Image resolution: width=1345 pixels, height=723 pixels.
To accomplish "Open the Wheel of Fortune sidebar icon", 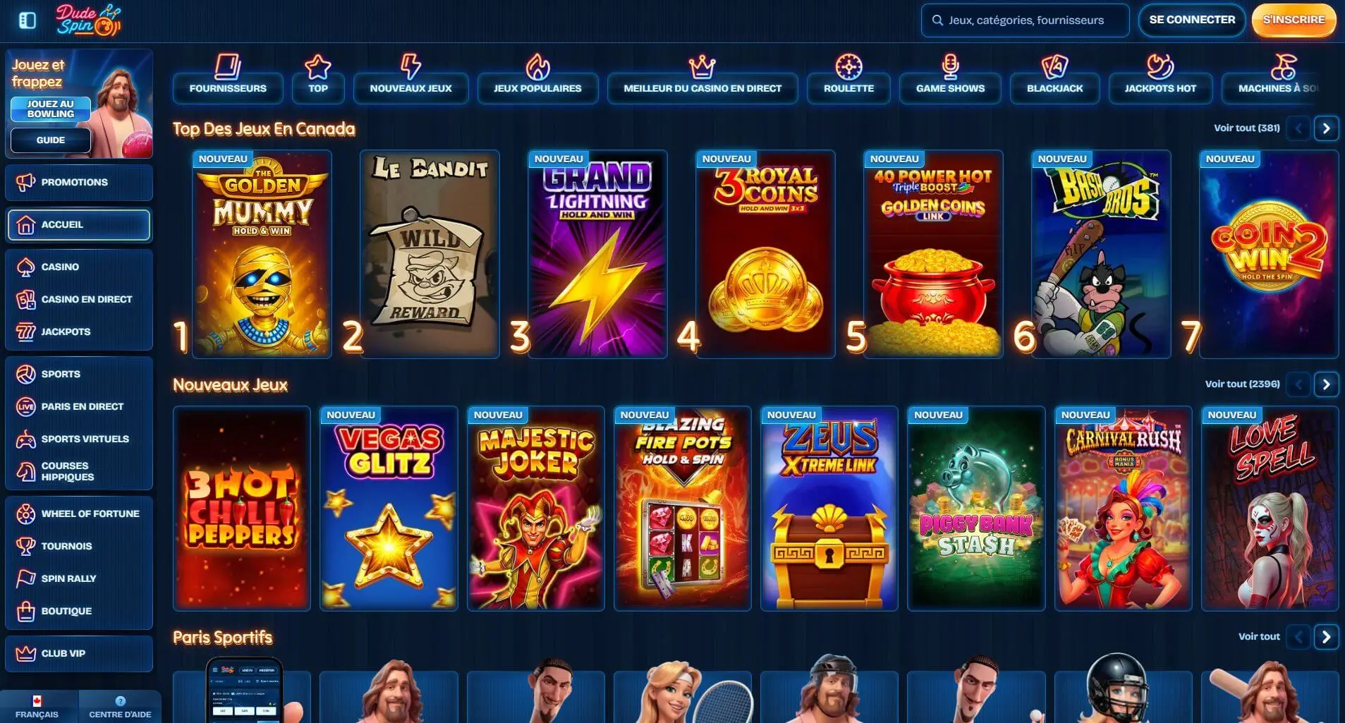I will pos(26,514).
